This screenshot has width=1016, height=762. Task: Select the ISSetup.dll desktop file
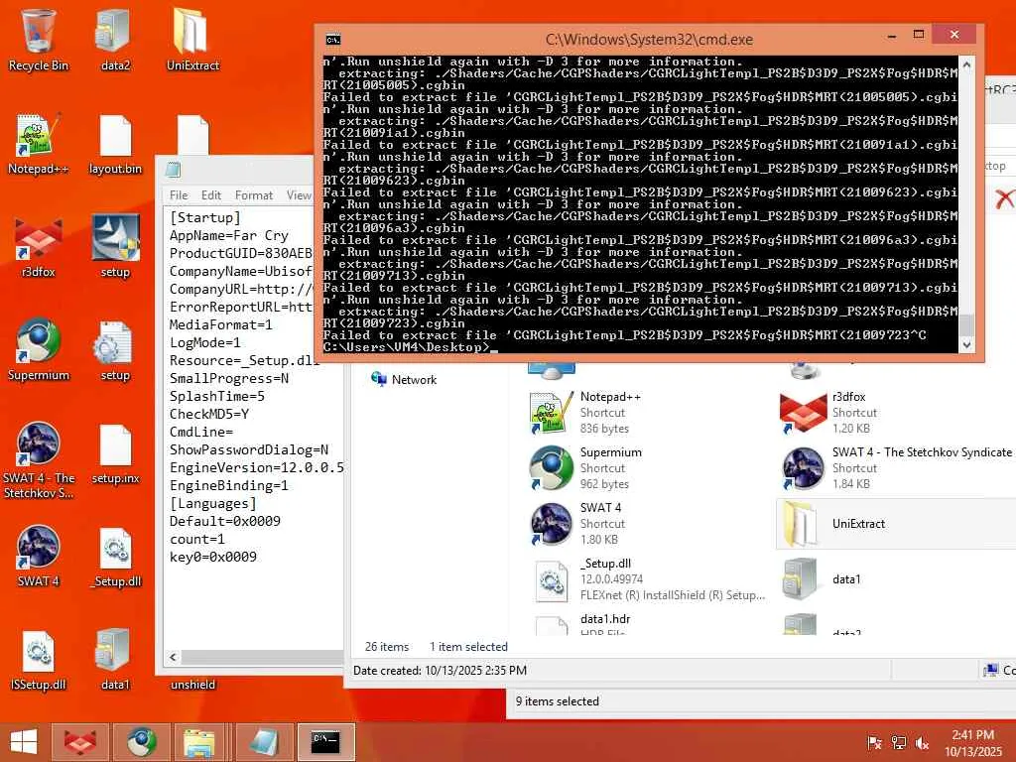(39, 660)
